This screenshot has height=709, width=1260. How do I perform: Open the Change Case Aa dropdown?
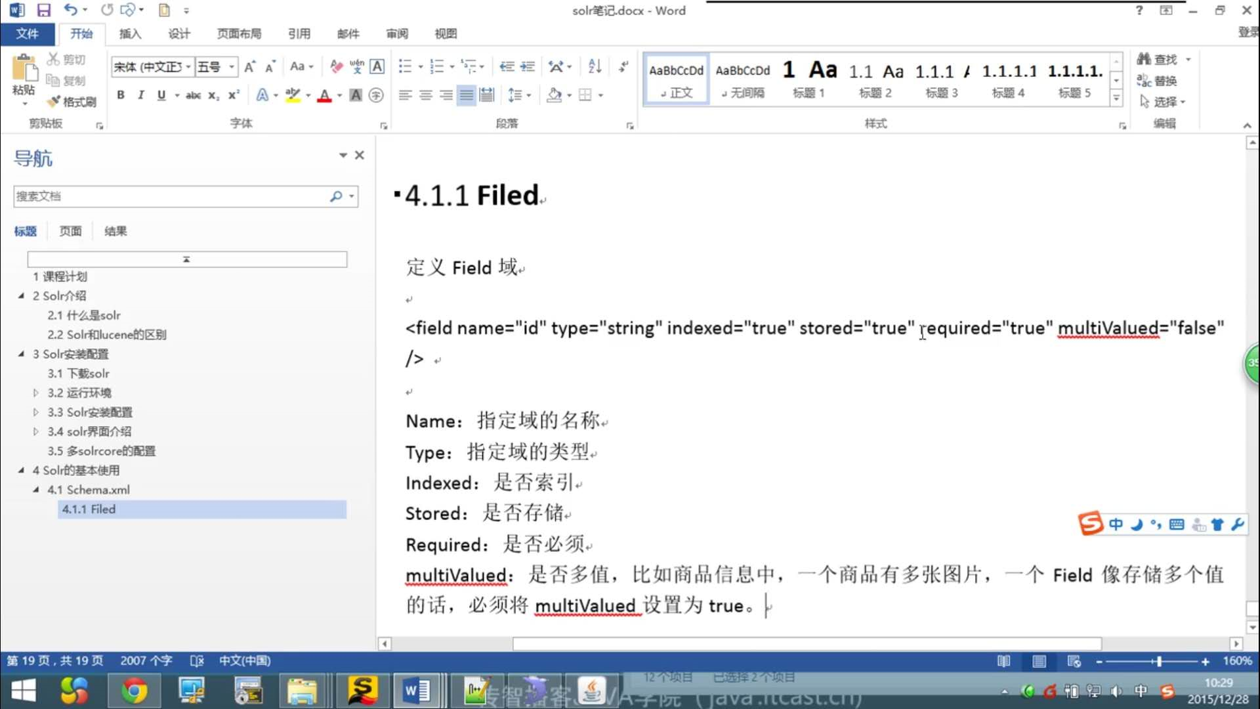pos(302,66)
